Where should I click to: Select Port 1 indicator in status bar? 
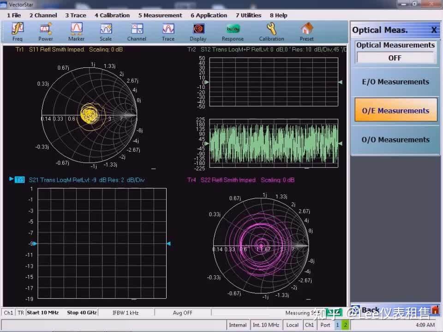337,325
